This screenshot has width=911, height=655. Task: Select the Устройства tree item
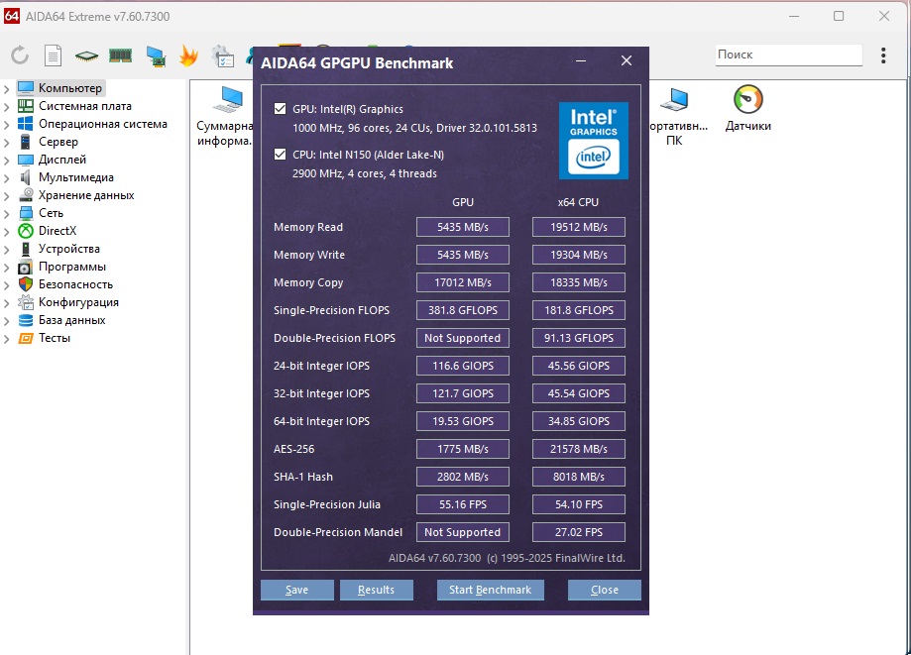click(x=69, y=249)
